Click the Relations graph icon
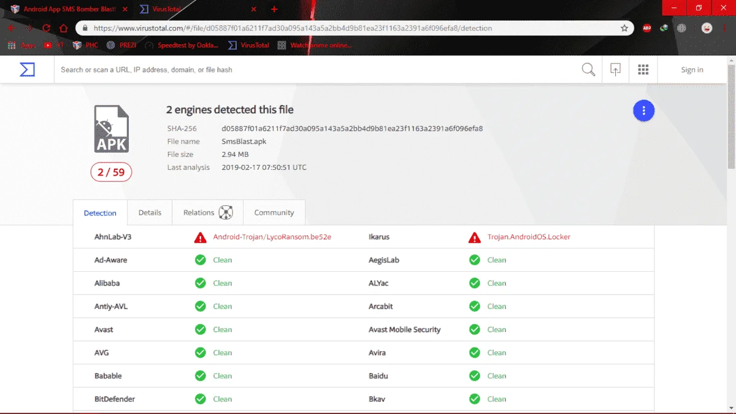This screenshot has height=414, width=736. 226,213
